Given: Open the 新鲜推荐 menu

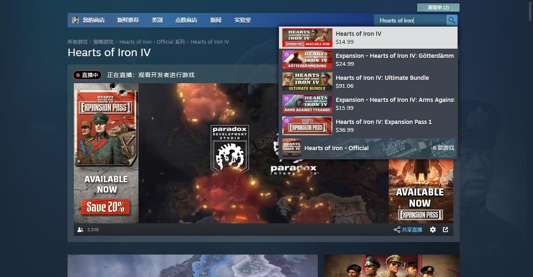Looking at the screenshot, I should click(x=128, y=20).
